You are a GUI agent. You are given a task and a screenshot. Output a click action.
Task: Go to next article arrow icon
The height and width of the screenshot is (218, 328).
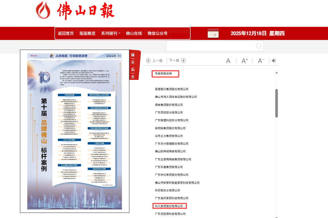184,60
